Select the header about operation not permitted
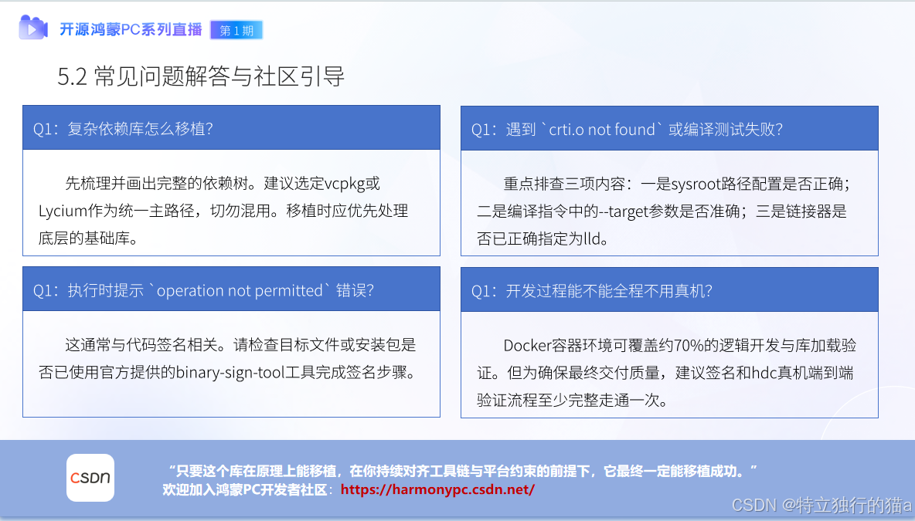This screenshot has height=521, width=915. point(231,289)
